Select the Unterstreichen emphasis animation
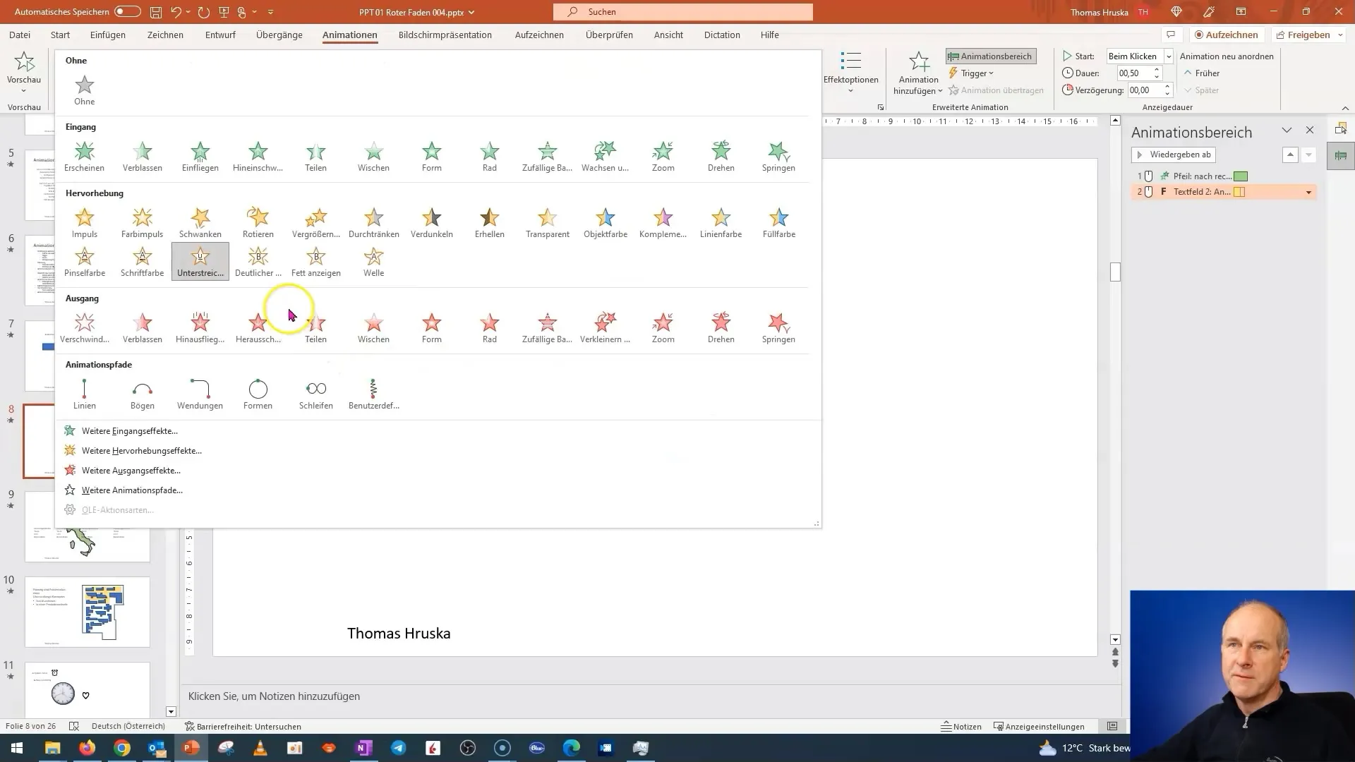The width and height of the screenshot is (1355, 762). coord(199,262)
